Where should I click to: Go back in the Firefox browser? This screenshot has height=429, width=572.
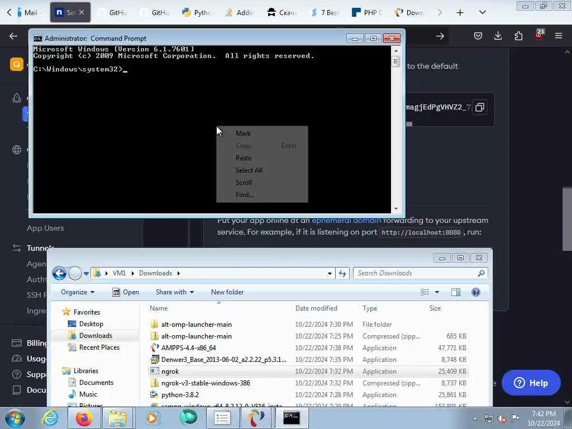pyautogui.click(x=13, y=36)
